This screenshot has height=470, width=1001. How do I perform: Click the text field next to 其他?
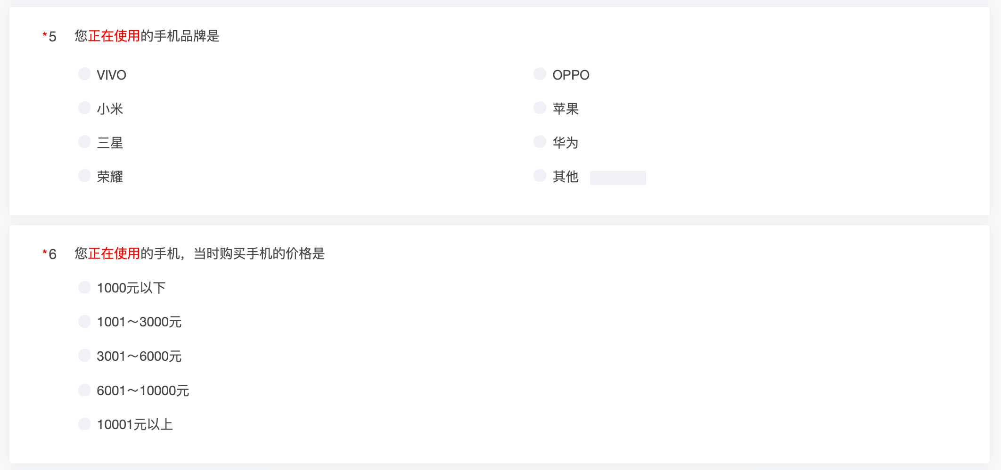coord(618,178)
